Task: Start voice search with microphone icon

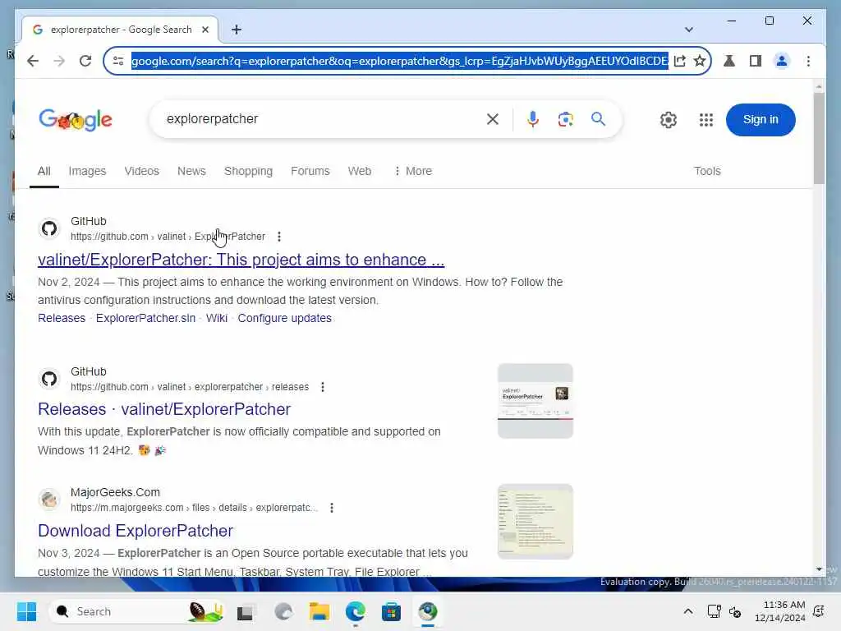Action: click(532, 119)
